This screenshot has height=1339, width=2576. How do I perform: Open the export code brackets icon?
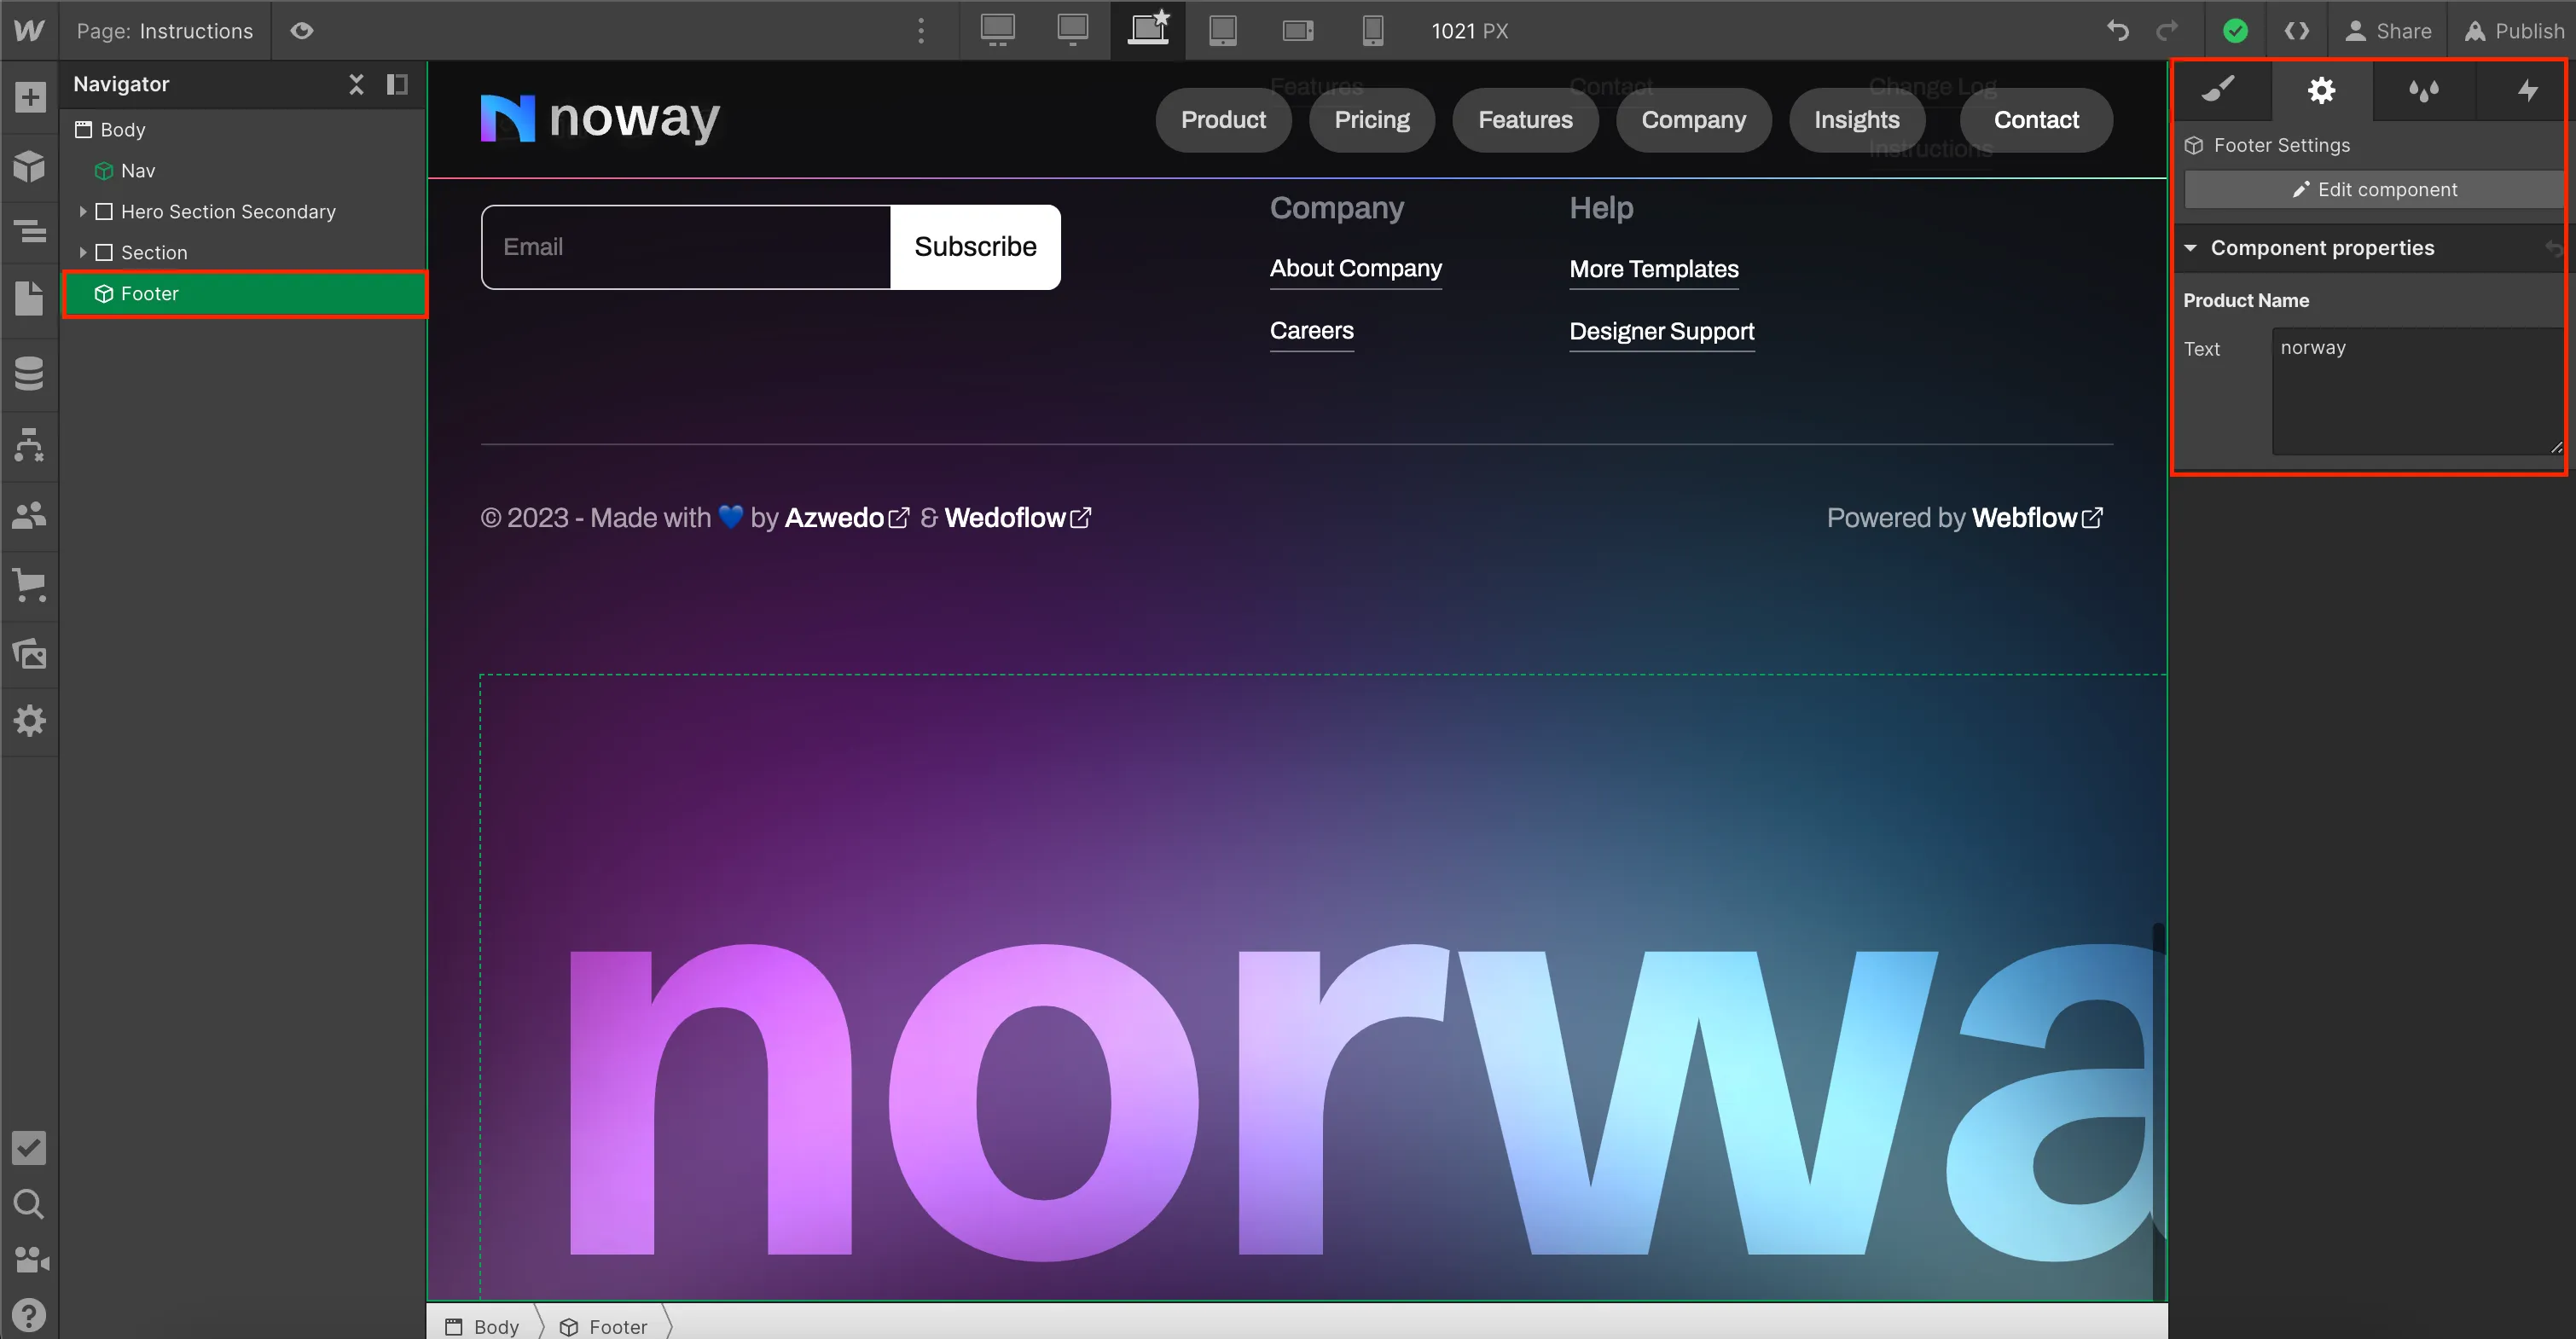coord(2297,31)
